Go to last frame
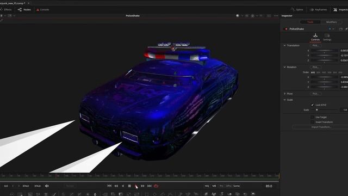Image resolution: width=348 pixels, height=196 pixels. click(150, 186)
